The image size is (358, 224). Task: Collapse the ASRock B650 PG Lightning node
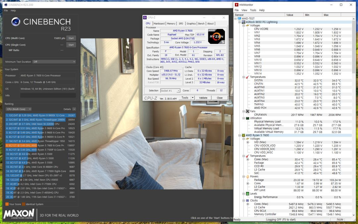tap(240, 22)
